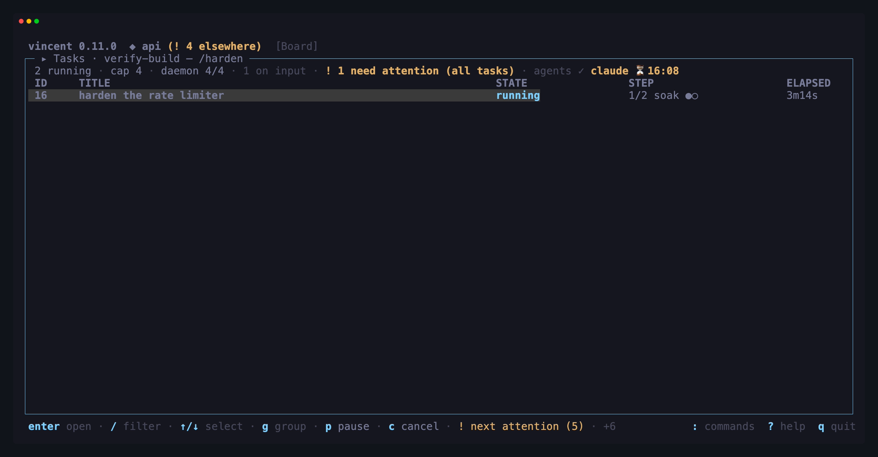878x457 pixels.
Task: Click the running state of task 16
Action: point(518,95)
